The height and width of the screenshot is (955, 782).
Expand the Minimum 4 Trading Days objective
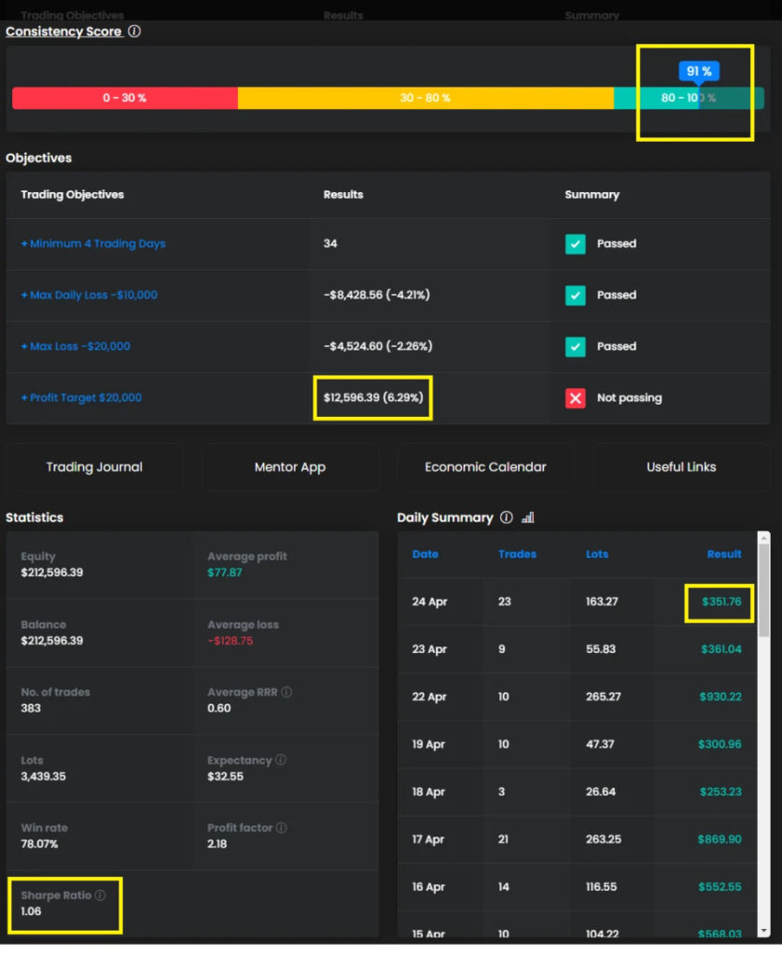93,244
